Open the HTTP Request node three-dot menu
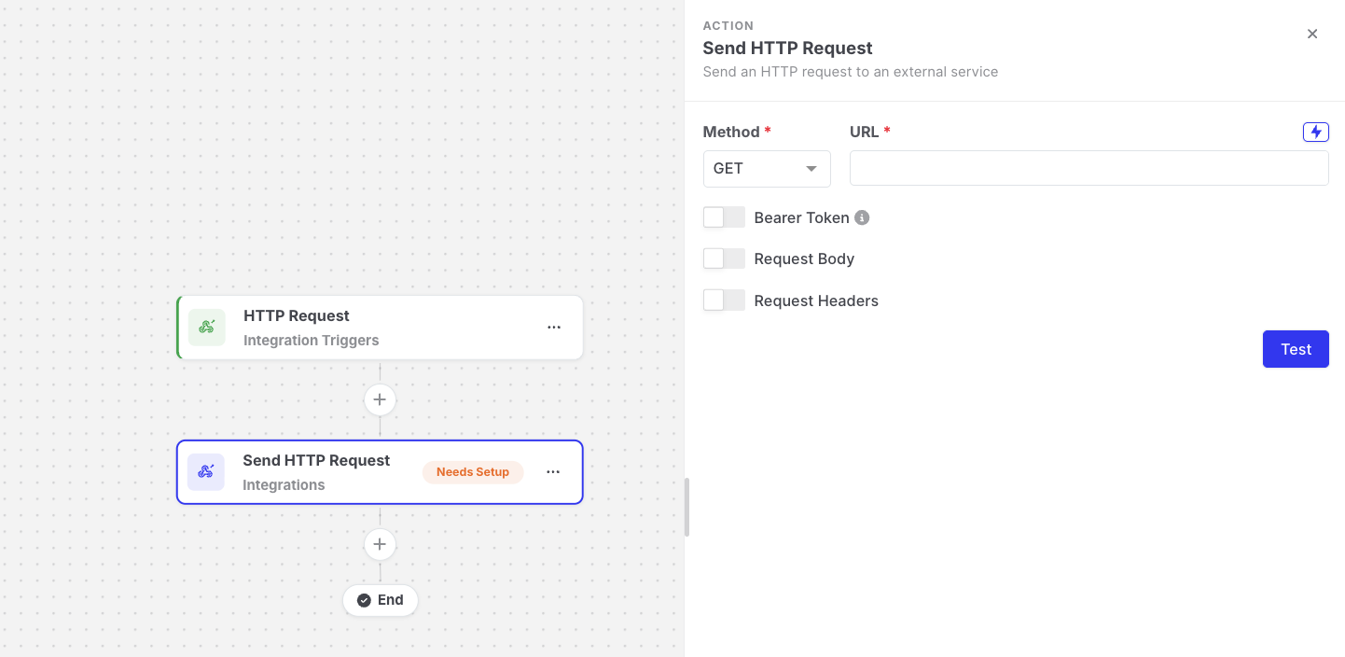1345x657 pixels. [554, 328]
